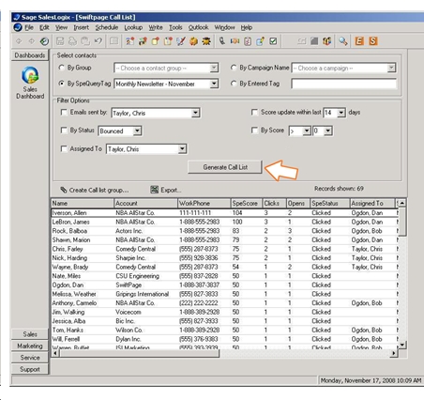
Task: Open the Dashboards navigation button
Action: coord(30,55)
